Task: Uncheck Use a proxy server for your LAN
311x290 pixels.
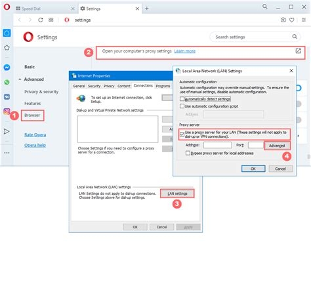Action: [x=182, y=135]
